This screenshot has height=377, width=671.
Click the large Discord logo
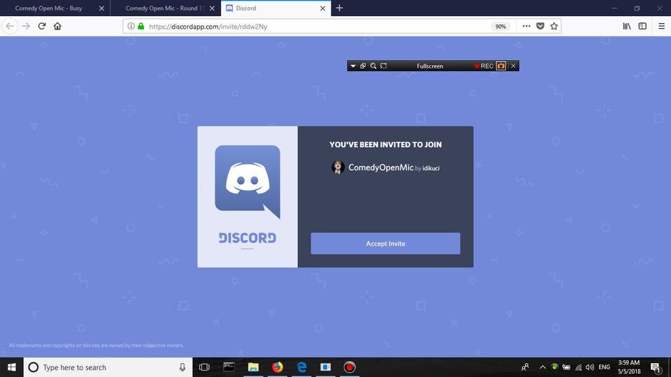tap(247, 182)
